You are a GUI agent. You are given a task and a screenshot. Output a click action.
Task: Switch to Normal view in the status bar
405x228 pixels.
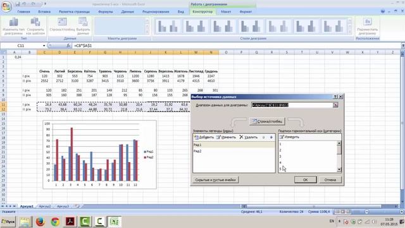337,212
